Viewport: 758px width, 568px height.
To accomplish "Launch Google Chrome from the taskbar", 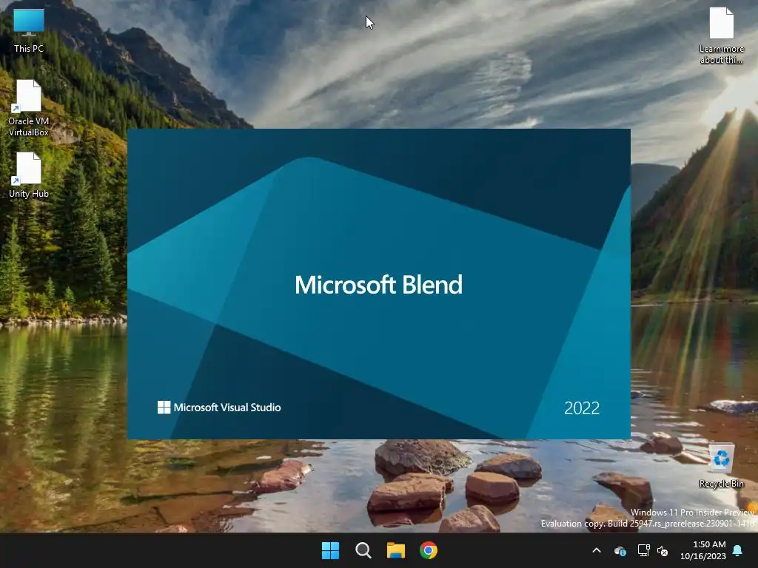I will coord(429,550).
